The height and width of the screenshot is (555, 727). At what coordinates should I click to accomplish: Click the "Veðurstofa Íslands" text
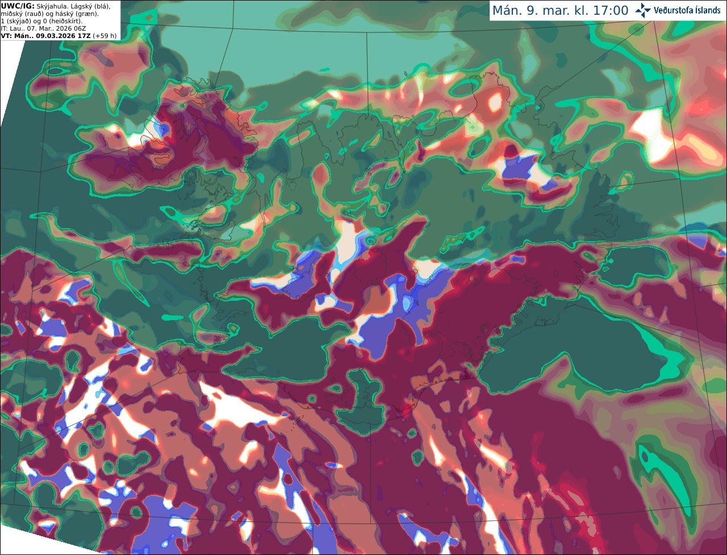click(687, 10)
